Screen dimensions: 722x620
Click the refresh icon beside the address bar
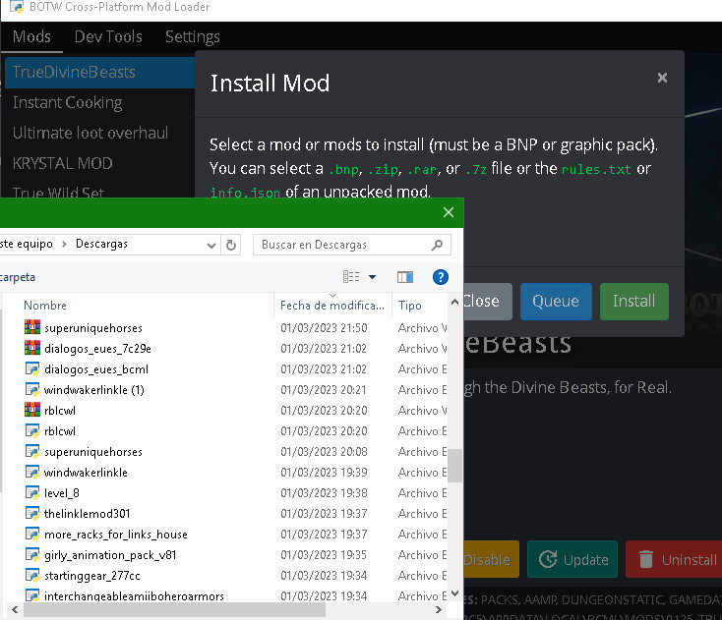tap(231, 245)
